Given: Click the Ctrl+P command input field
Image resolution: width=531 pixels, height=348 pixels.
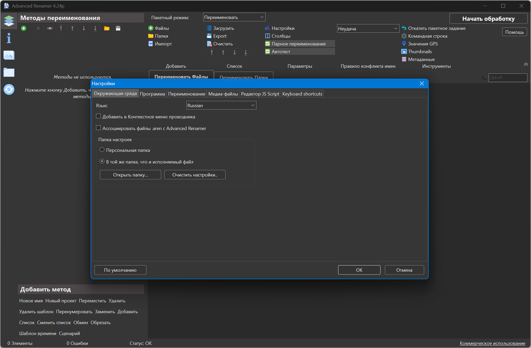Looking at the screenshot, I should point(508,78).
